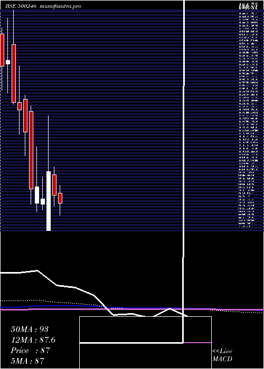Click the Price : 87 reading
Screen dimensions: 264x369
[x=31, y=351]
